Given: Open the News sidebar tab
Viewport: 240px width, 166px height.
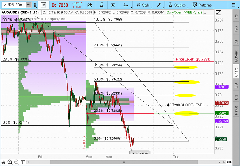Looking at the screenshot, I should point(236,111).
